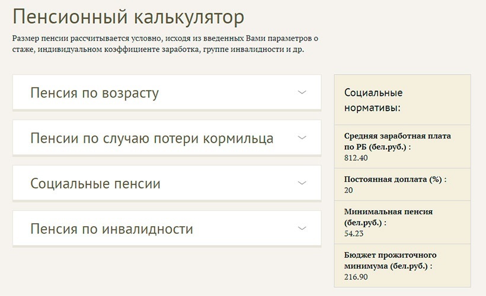Open the Пенсия по возрасту section title
The image size is (486, 296).
pos(94,93)
